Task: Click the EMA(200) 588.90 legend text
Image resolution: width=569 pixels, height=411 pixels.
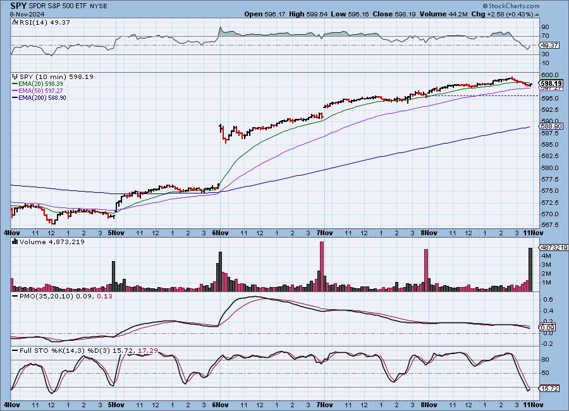Action: pyautogui.click(x=42, y=97)
